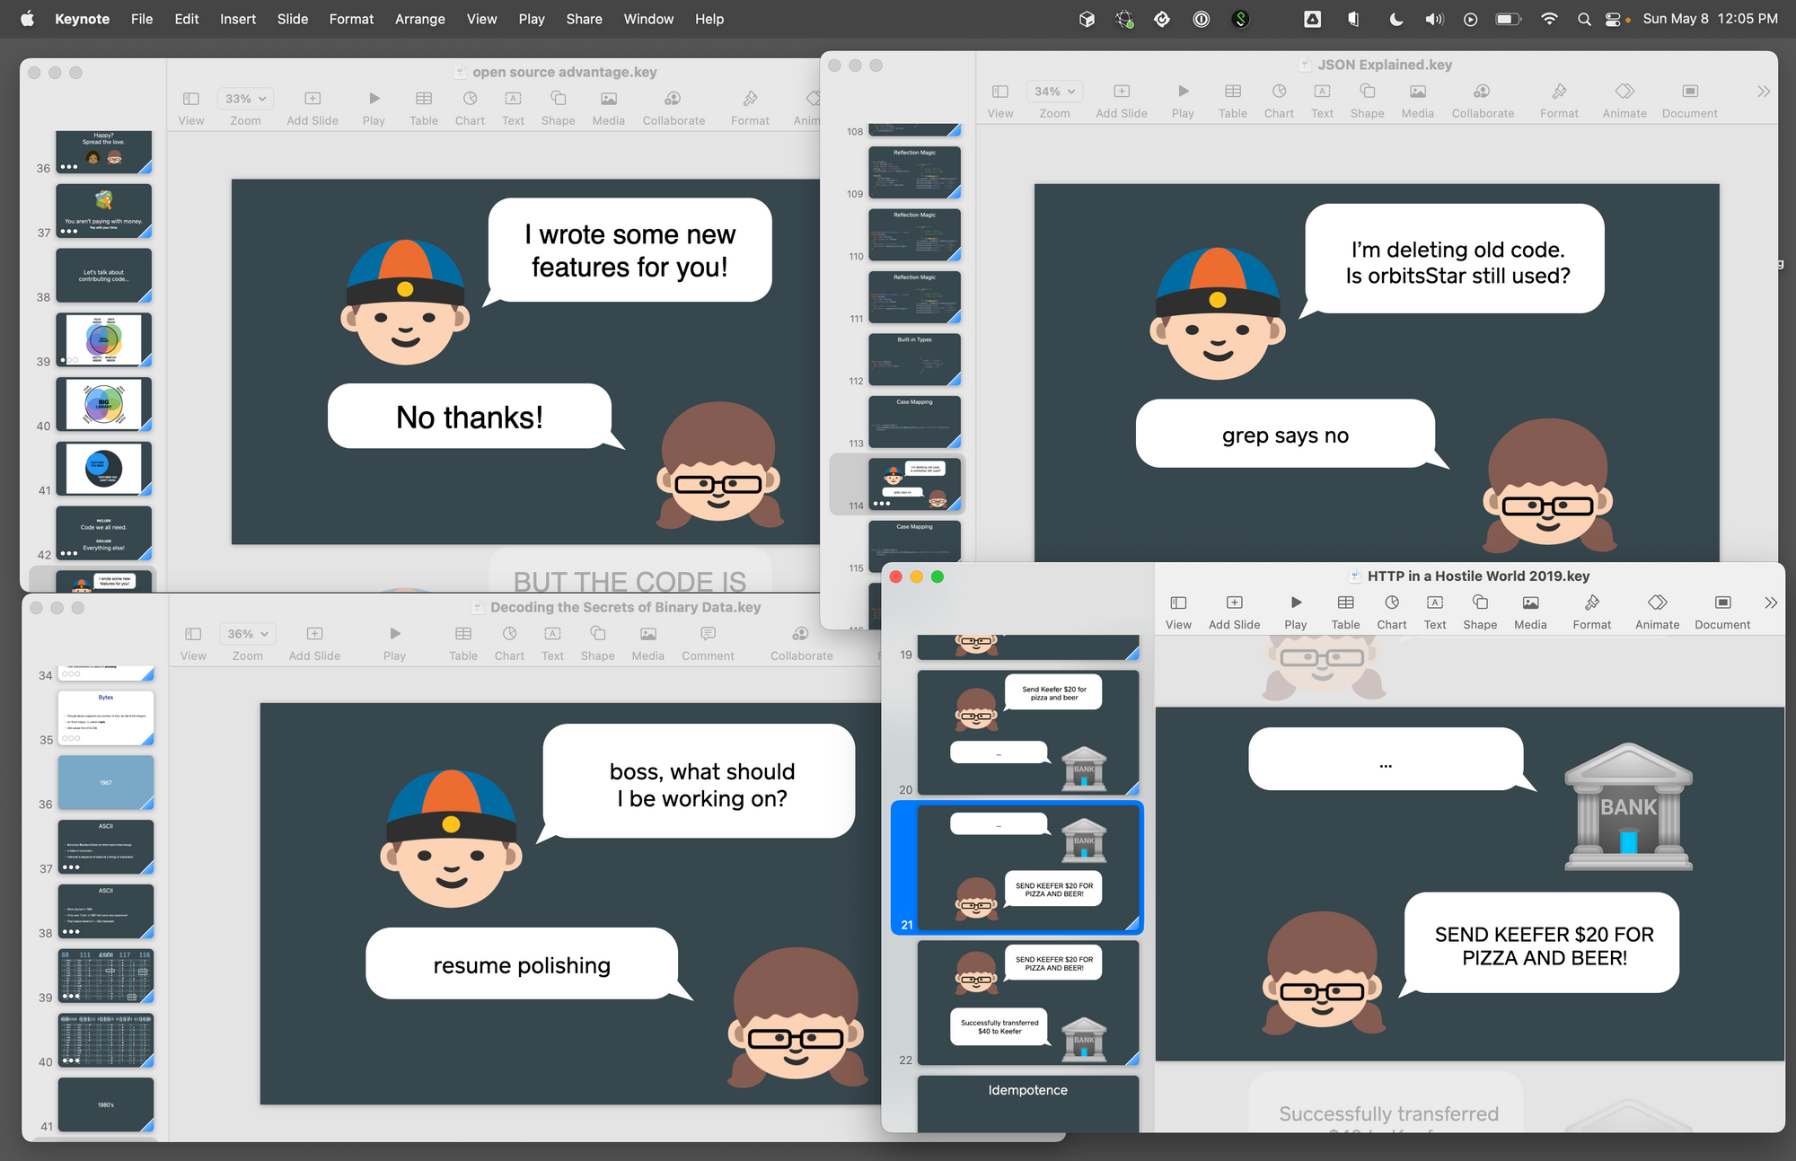Open Format inspector in HTTP in a Hostile World window
The image size is (1796, 1161).
pyautogui.click(x=1591, y=611)
